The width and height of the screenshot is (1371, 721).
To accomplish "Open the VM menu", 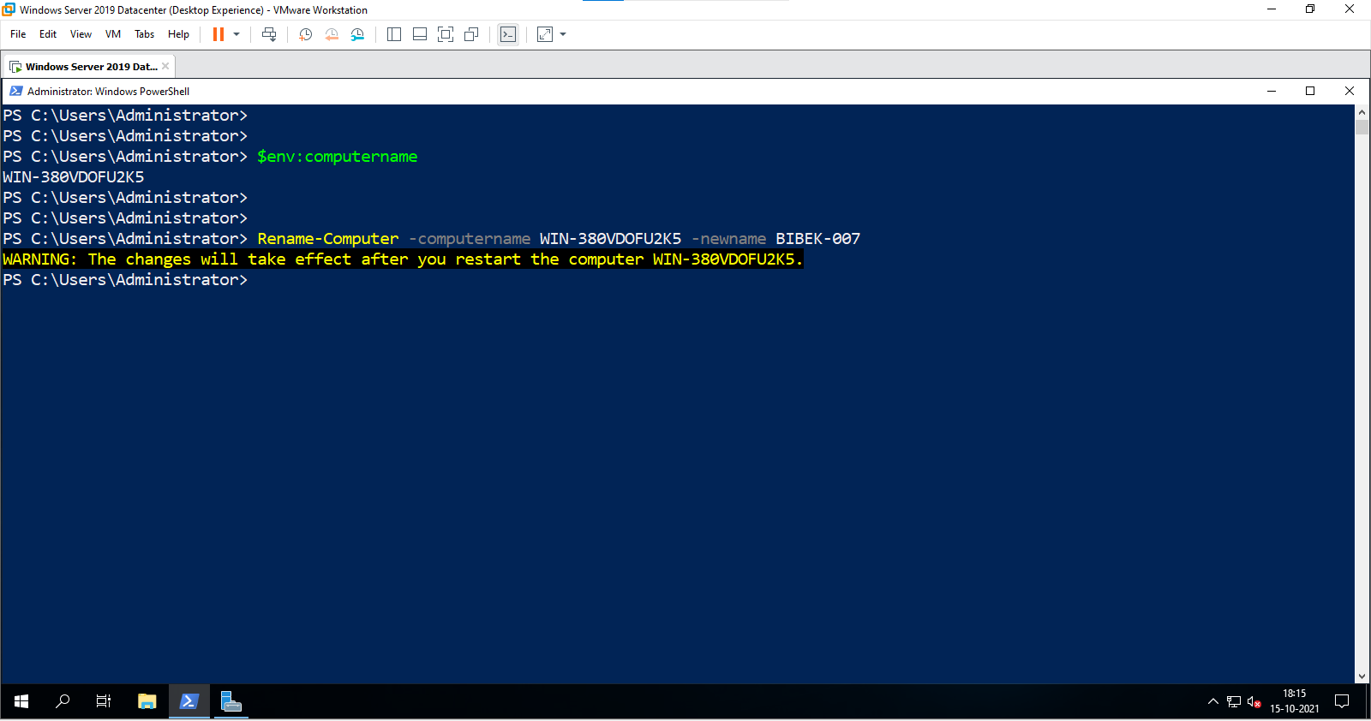I will [x=113, y=34].
